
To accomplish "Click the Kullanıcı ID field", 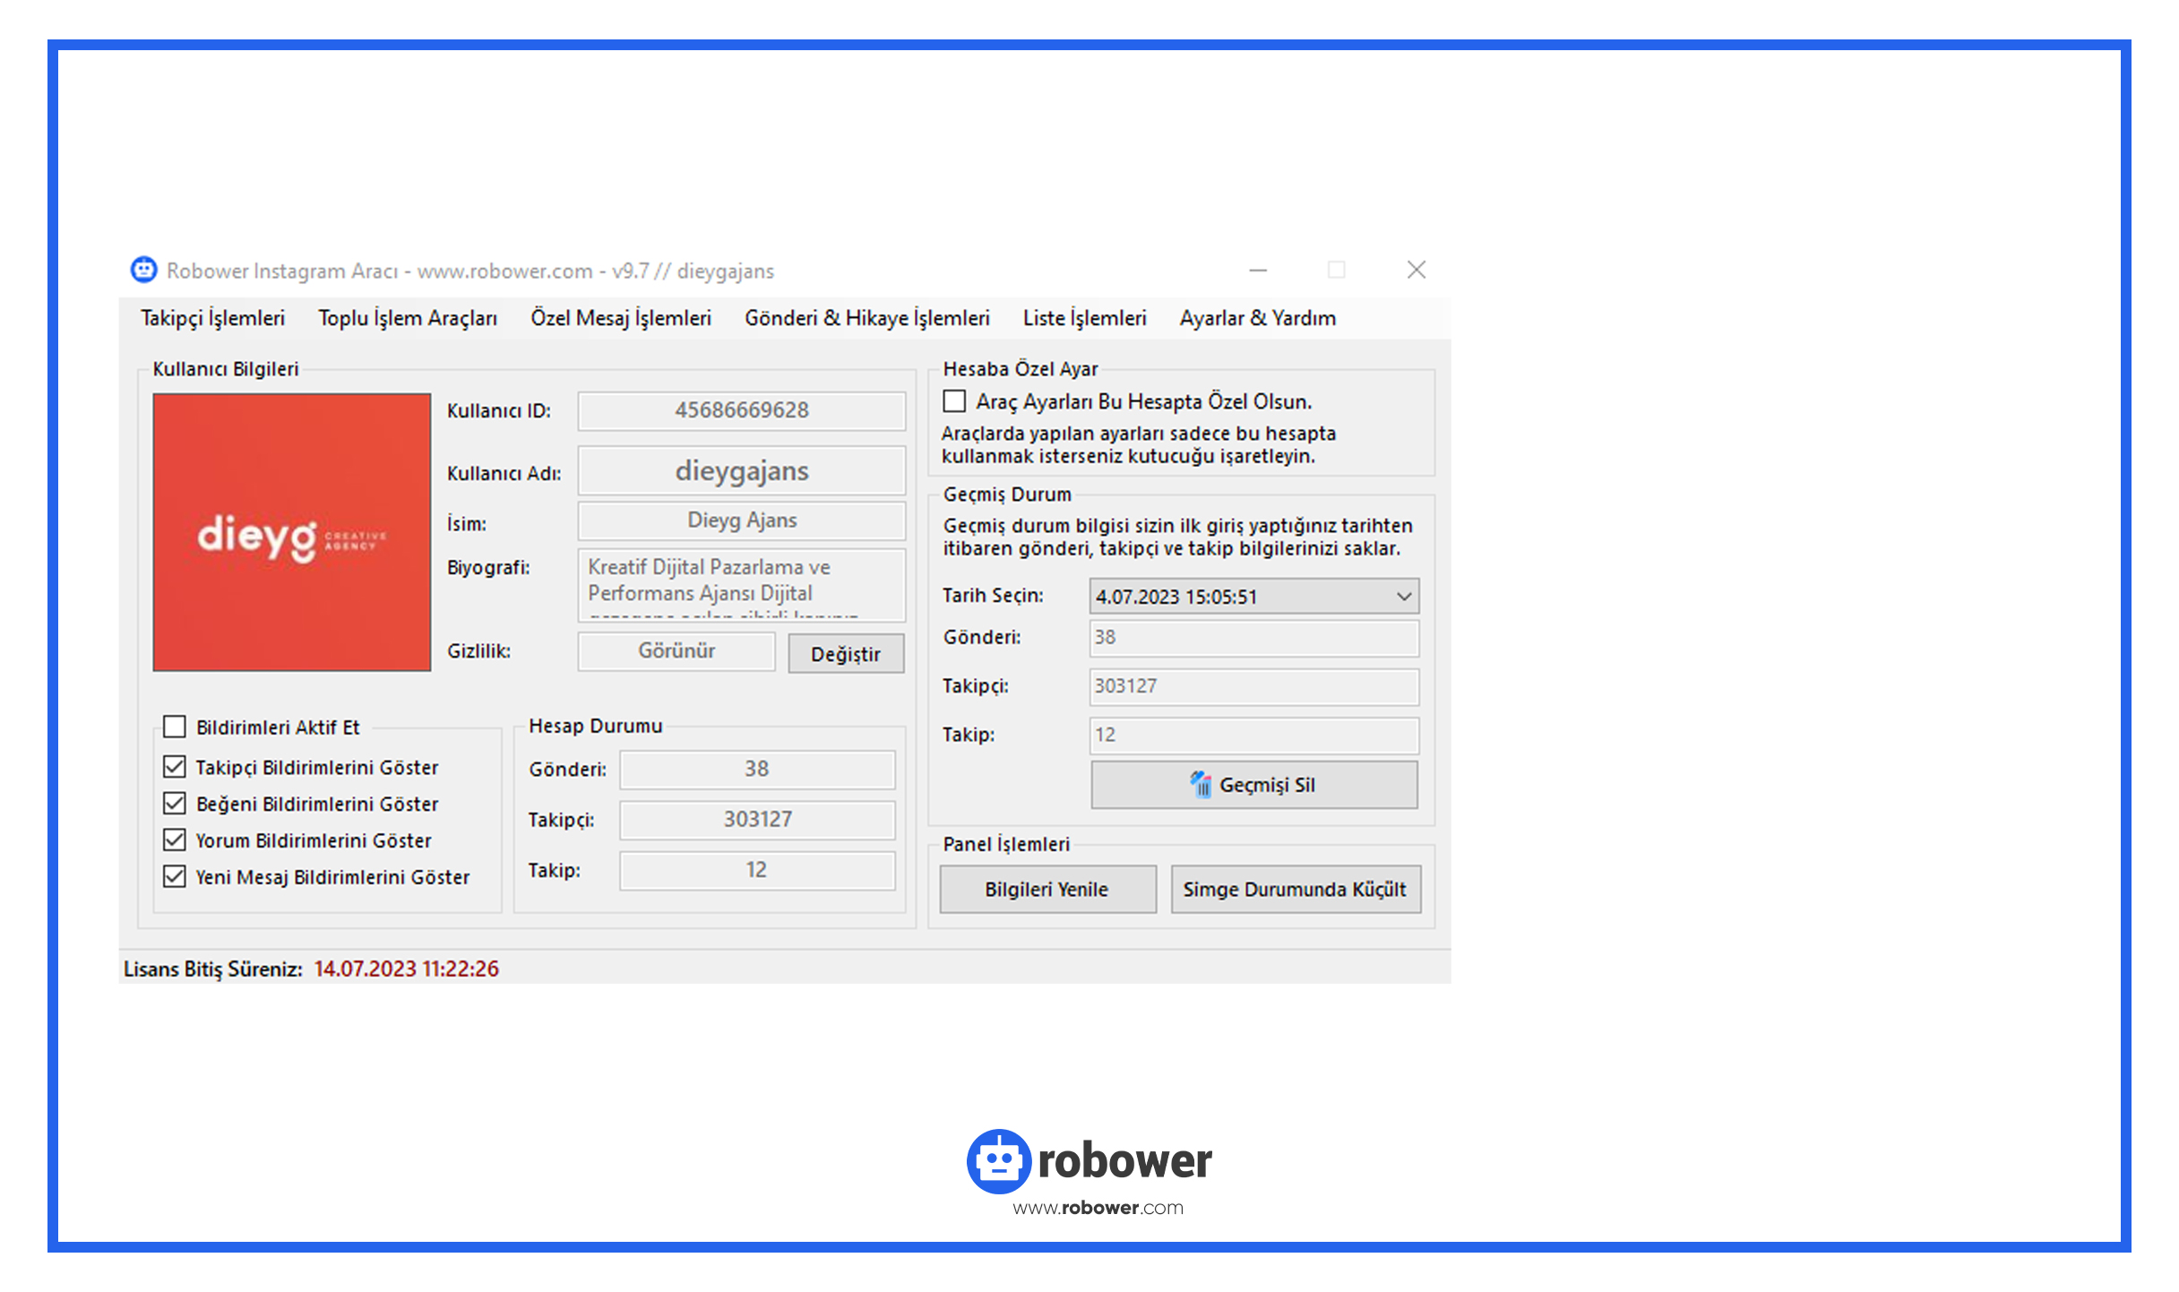I will [x=742, y=410].
